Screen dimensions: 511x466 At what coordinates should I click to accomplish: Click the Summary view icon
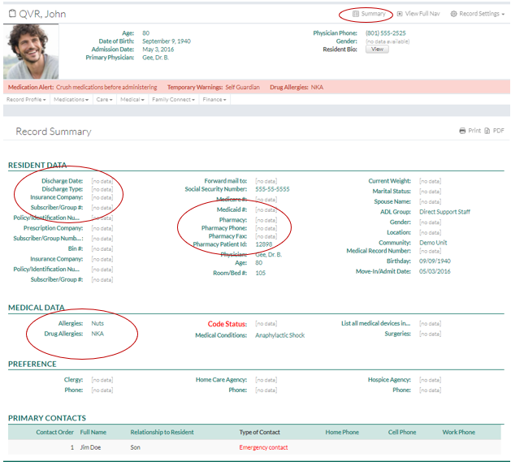356,14
